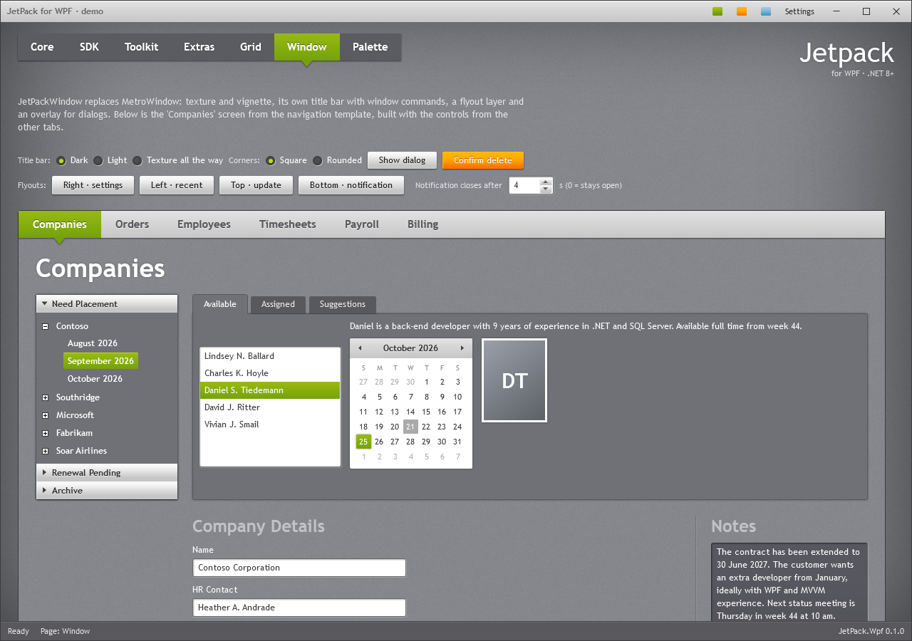Click the orange Confirm delete button

(x=483, y=160)
